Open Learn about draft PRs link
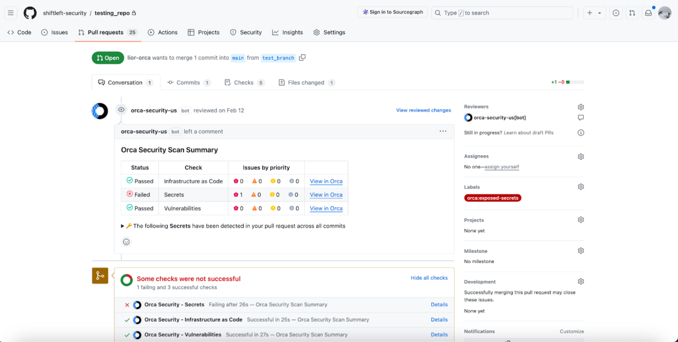678x342 pixels. pos(528,133)
